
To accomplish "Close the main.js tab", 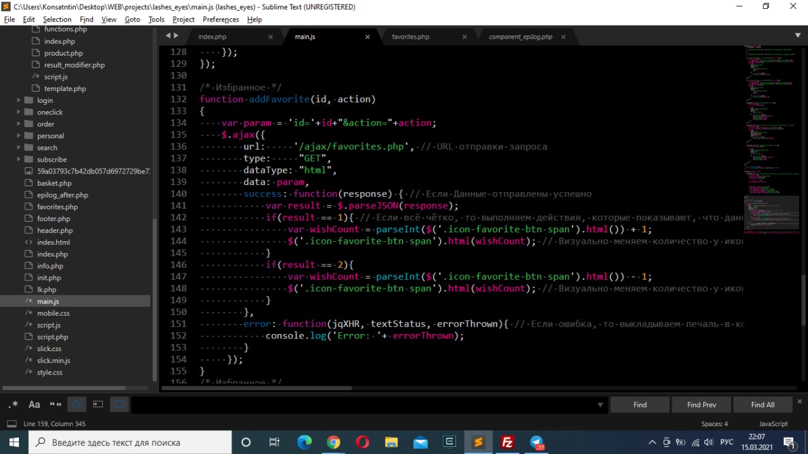I will pyautogui.click(x=367, y=37).
